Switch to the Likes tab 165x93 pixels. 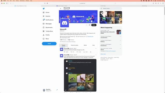[x=93, y=45]
